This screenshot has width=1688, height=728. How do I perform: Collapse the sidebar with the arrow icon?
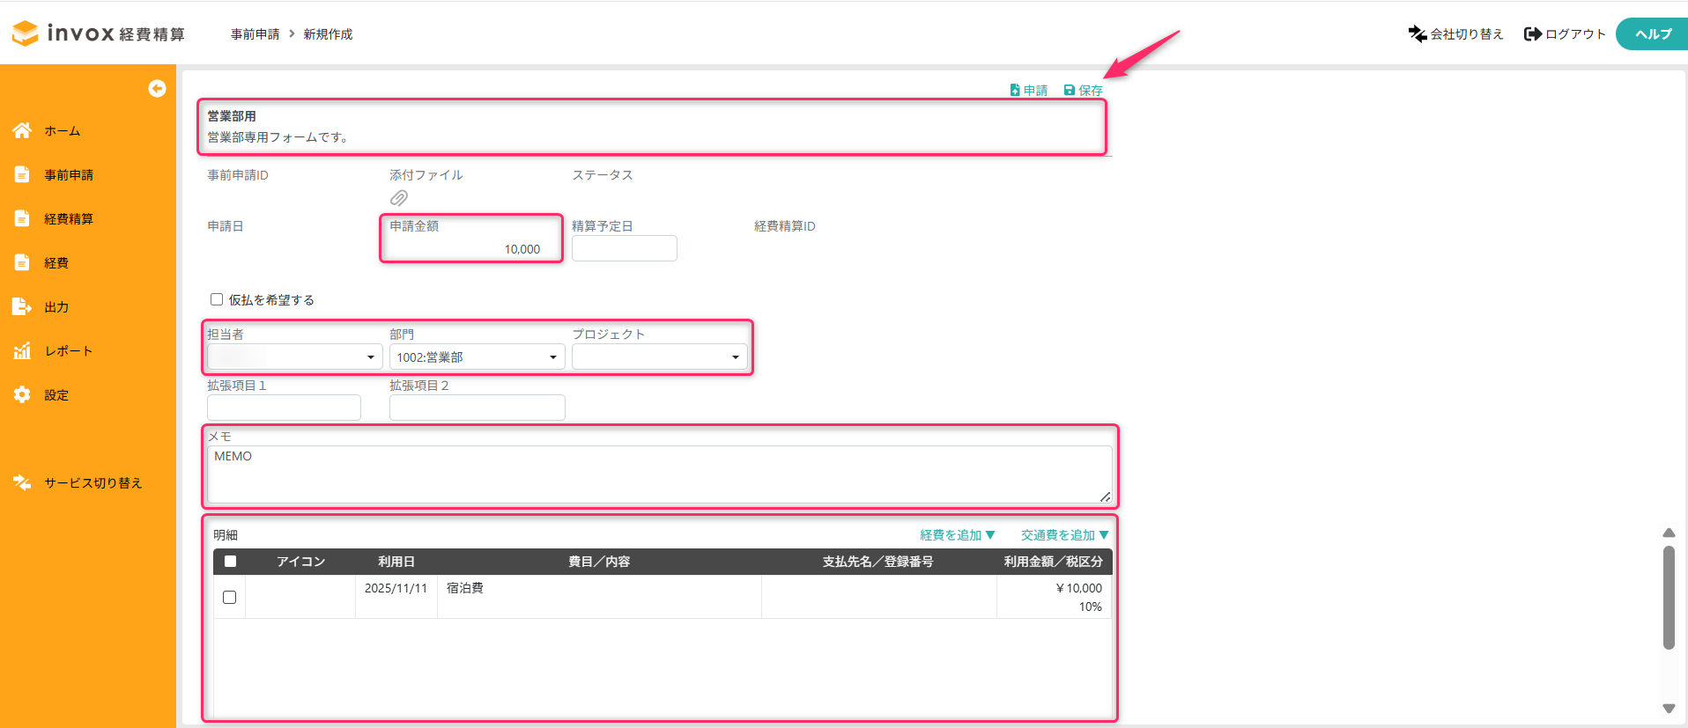pos(157,88)
